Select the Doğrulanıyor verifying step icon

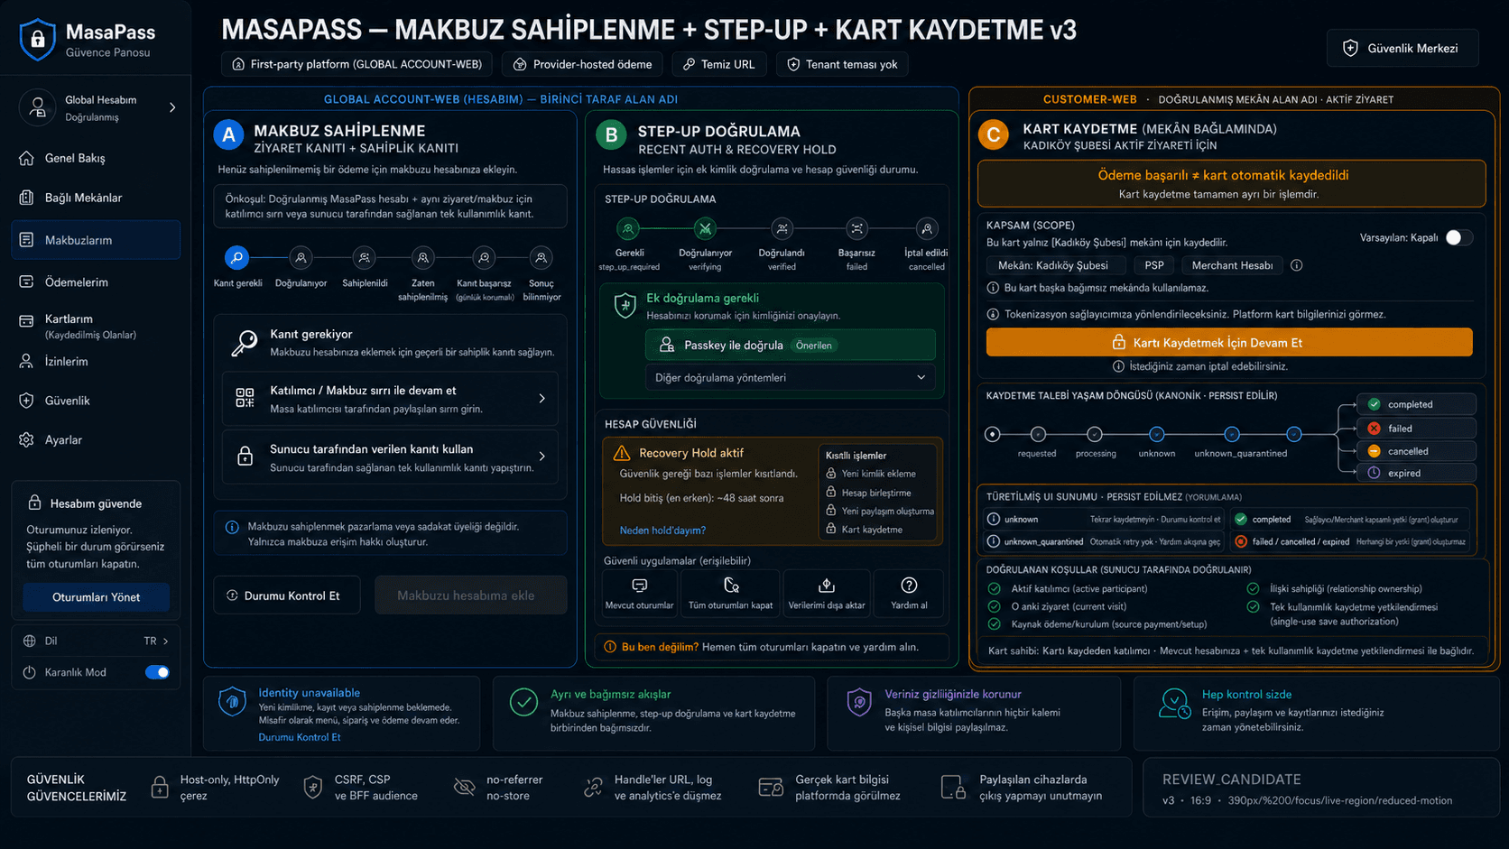pyautogui.click(x=705, y=229)
